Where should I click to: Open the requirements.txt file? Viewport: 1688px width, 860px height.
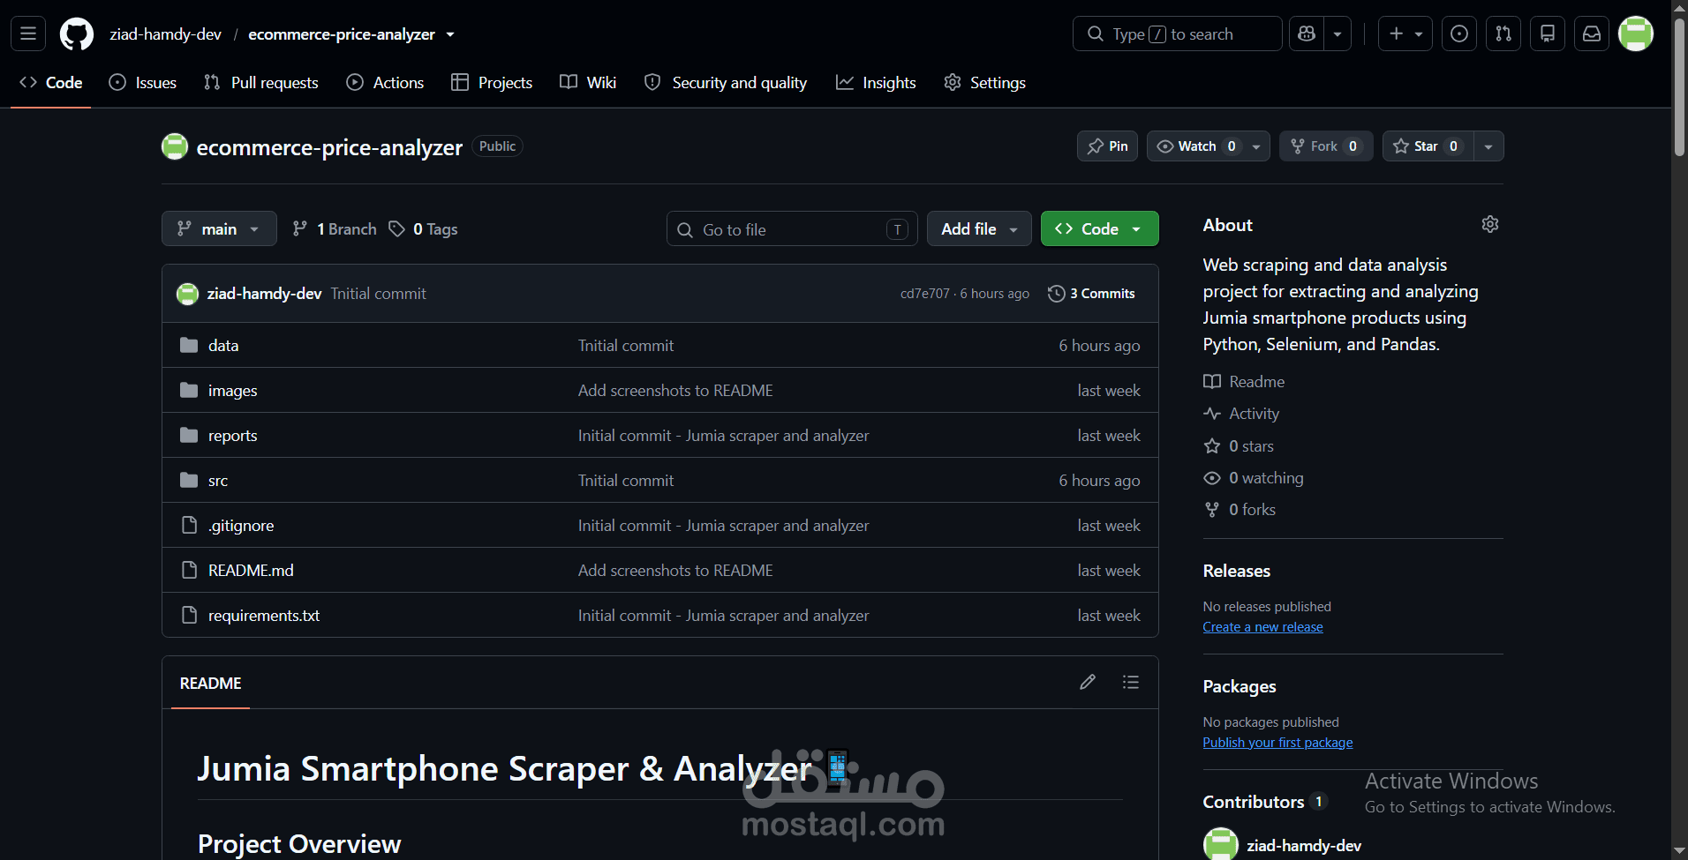pos(264,616)
